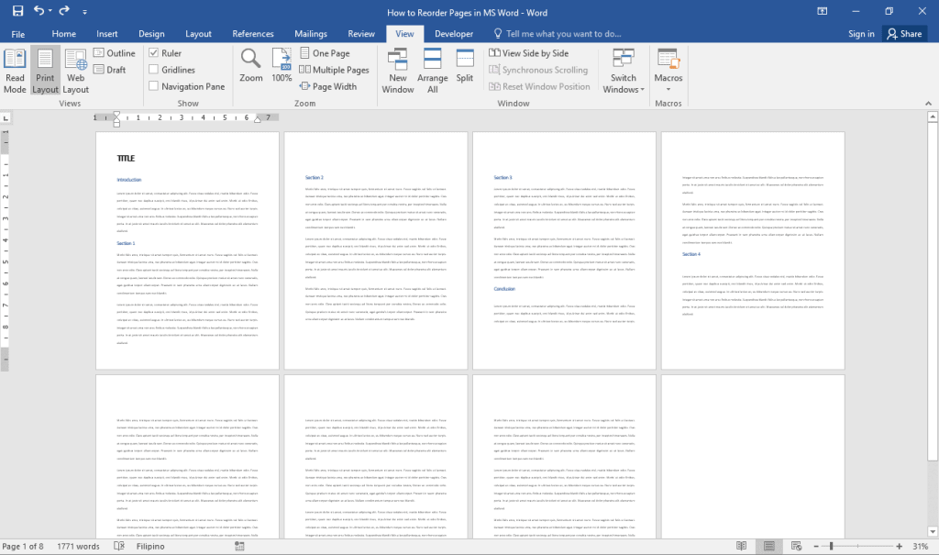Click the first page with TITLE

187,250
